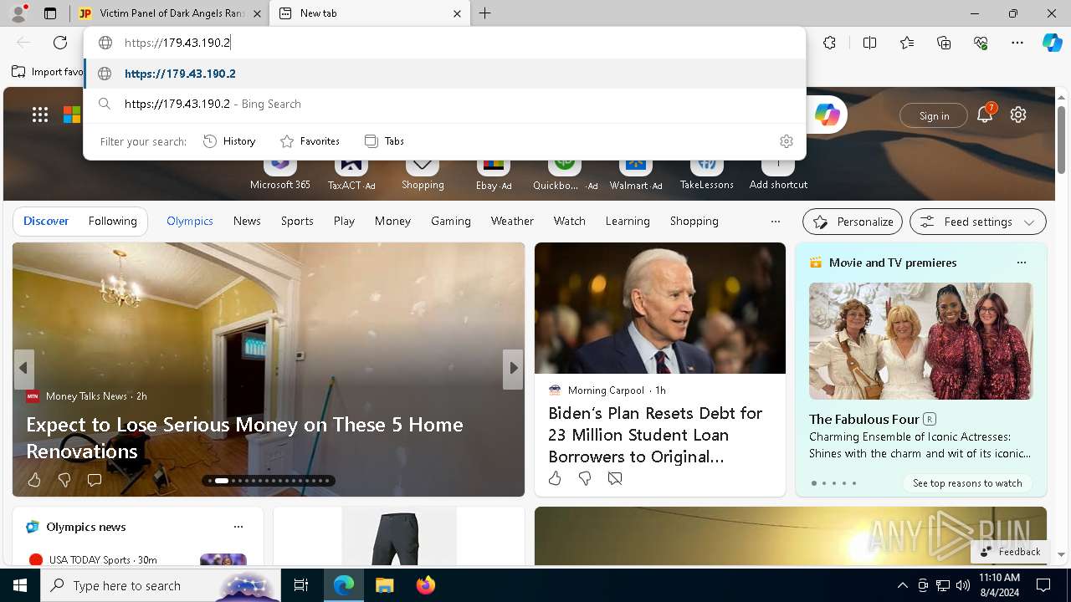Hide the Biden article story icon
Screen dimensions: 1071x602
(615, 478)
